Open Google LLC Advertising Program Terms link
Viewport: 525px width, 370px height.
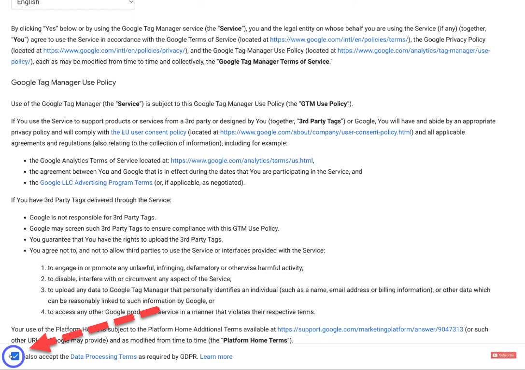[x=96, y=183]
